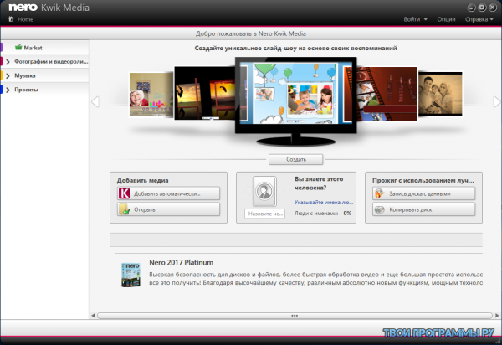Open the Market basket icon in the sidebar
The height and width of the screenshot is (345, 502).
18,47
